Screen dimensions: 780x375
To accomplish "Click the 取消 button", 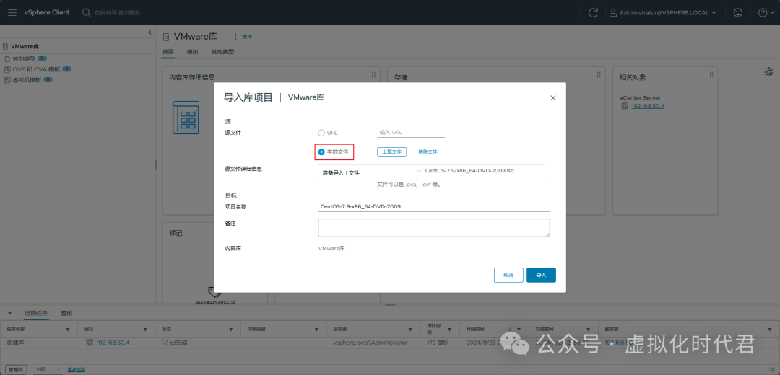I will [508, 275].
